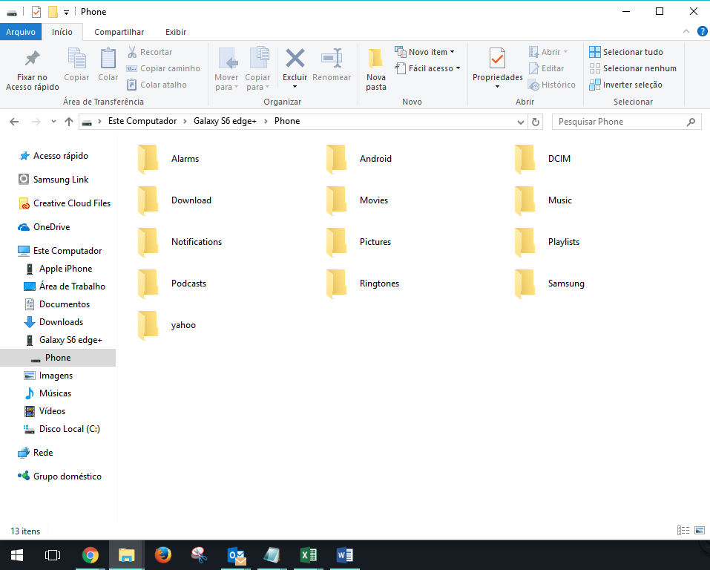Choose Selecionar tudo

pyautogui.click(x=626, y=52)
